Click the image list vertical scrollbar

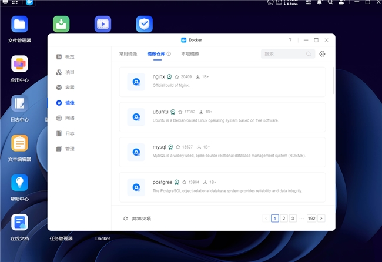(333, 80)
